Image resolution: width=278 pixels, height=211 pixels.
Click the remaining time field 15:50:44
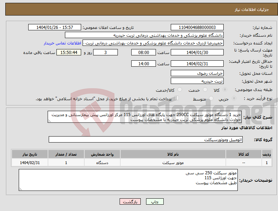click(69, 52)
